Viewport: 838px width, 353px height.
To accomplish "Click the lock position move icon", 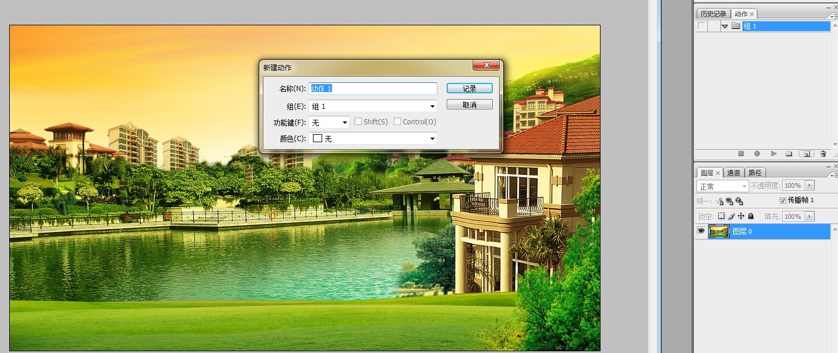I will click(741, 217).
